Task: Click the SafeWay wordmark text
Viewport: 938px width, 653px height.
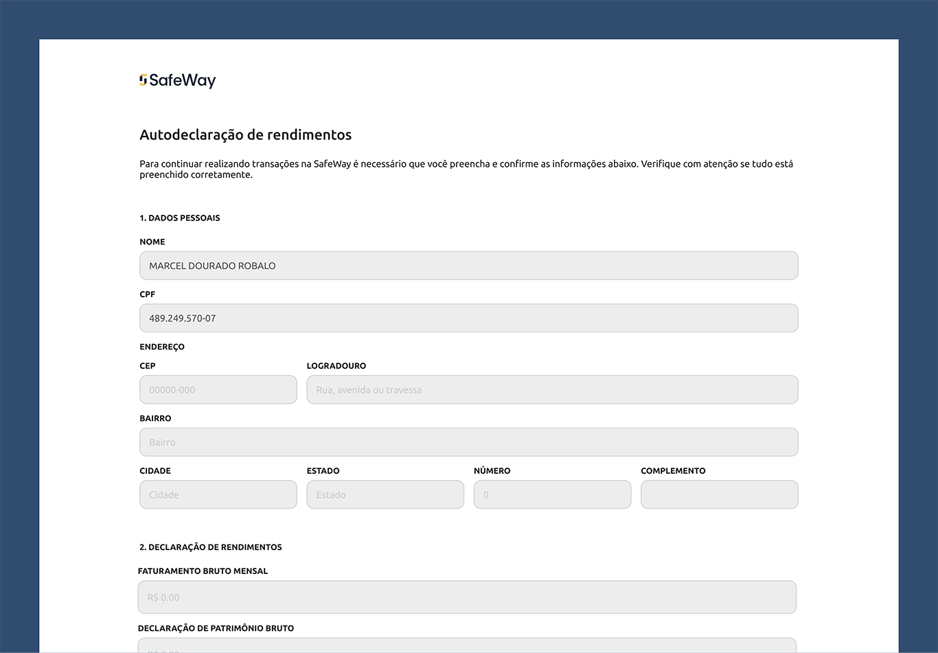Action: 183,81
